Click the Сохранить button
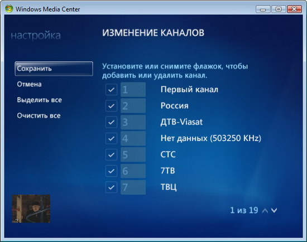 (54, 69)
